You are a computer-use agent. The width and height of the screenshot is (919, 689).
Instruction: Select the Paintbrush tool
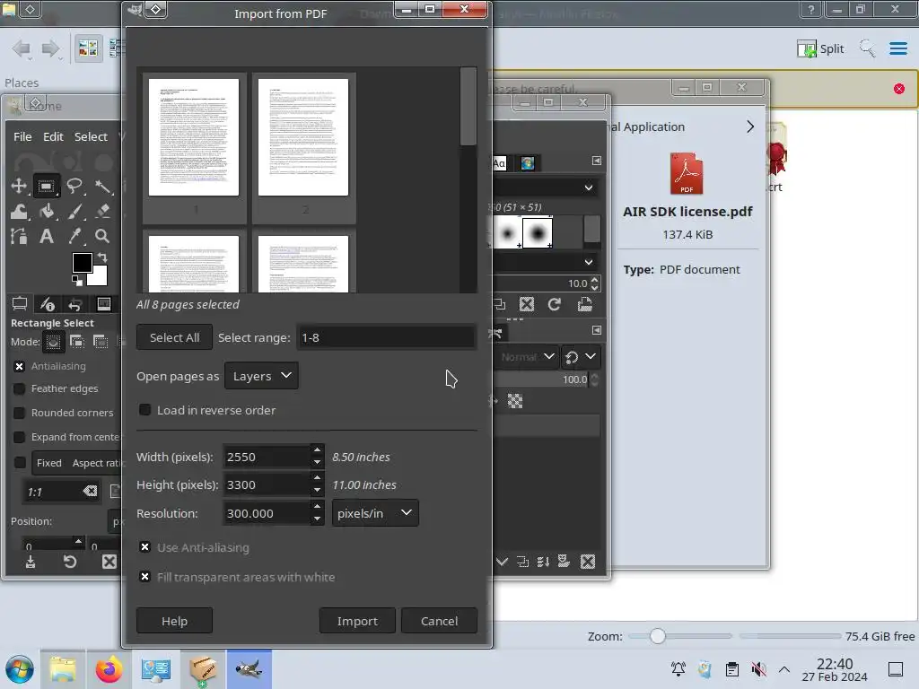[74, 212]
